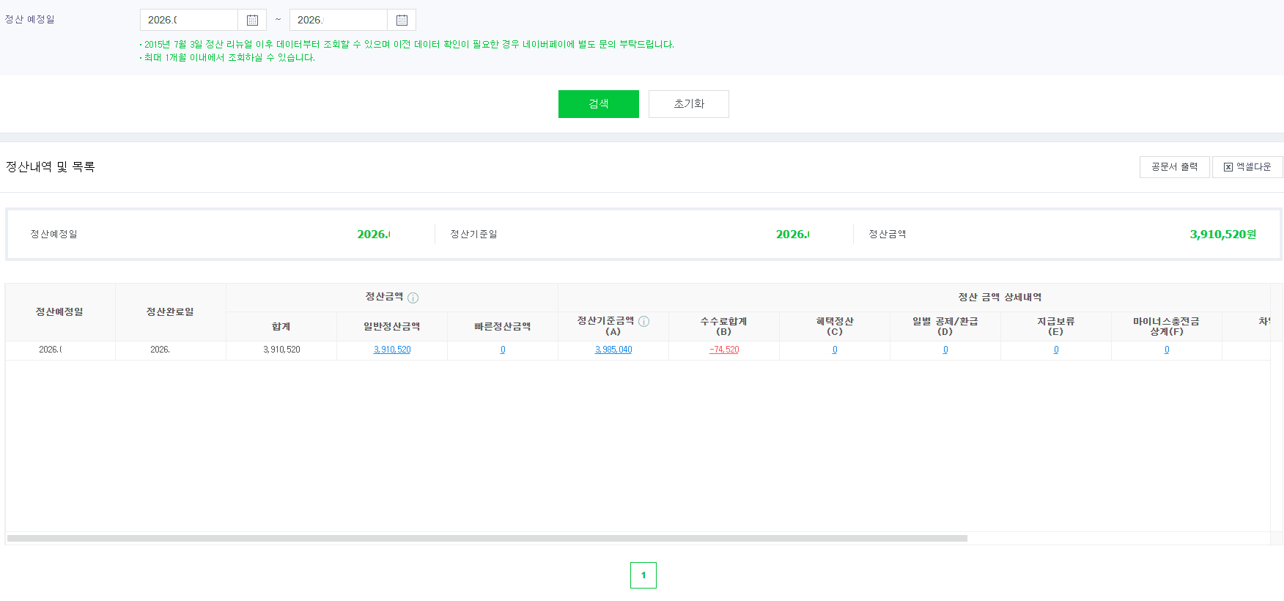Open the 3,985,040 정산기준금액 link
The height and width of the screenshot is (601, 1284).
click(x=613, y=350)
